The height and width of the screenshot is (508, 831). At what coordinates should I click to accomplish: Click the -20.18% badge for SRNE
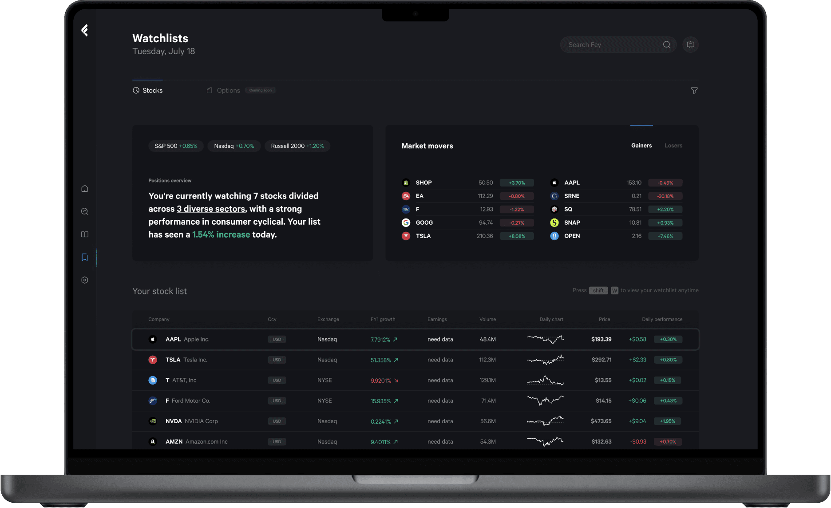pos(665,196)
